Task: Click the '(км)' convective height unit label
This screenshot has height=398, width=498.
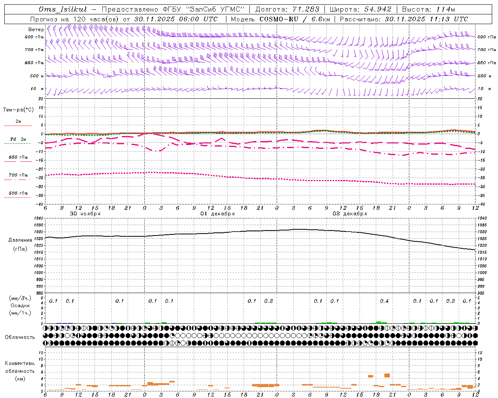Action: coord(20,379)
